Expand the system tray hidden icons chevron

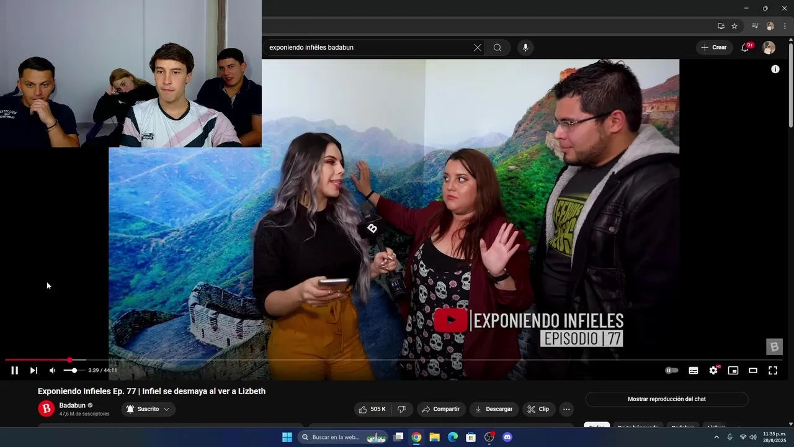click(716, 437)
